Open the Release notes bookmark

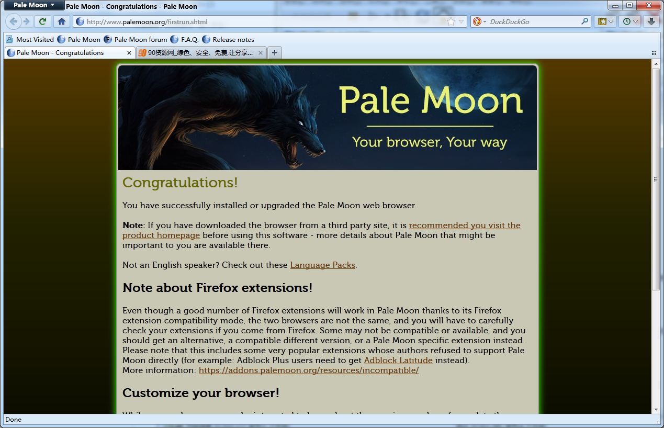click(x=228, y=39)
